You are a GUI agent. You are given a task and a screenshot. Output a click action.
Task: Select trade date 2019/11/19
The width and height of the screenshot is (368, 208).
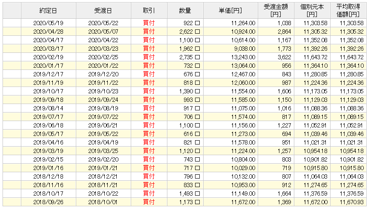[49, 83]
